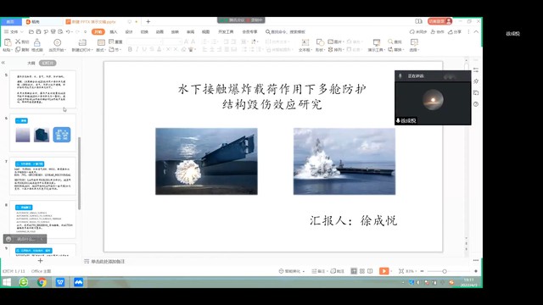Click the Undo arrow in quick toolbar

68,32
